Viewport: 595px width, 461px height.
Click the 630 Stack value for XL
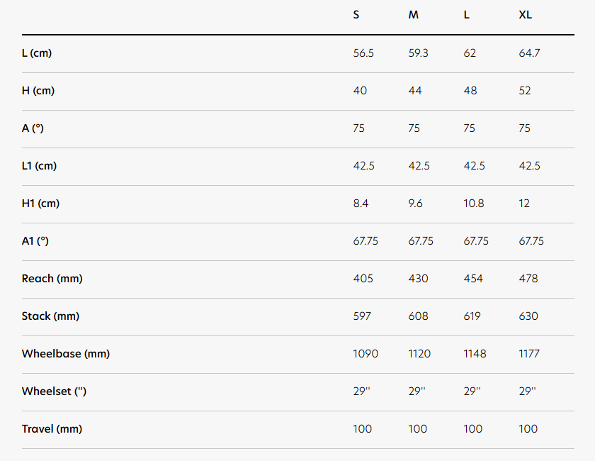coord(528,316)
